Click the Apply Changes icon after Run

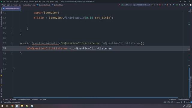[155, 5]
